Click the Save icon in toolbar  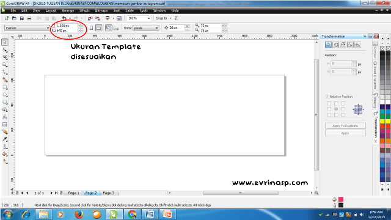click(x=22, y=18)
